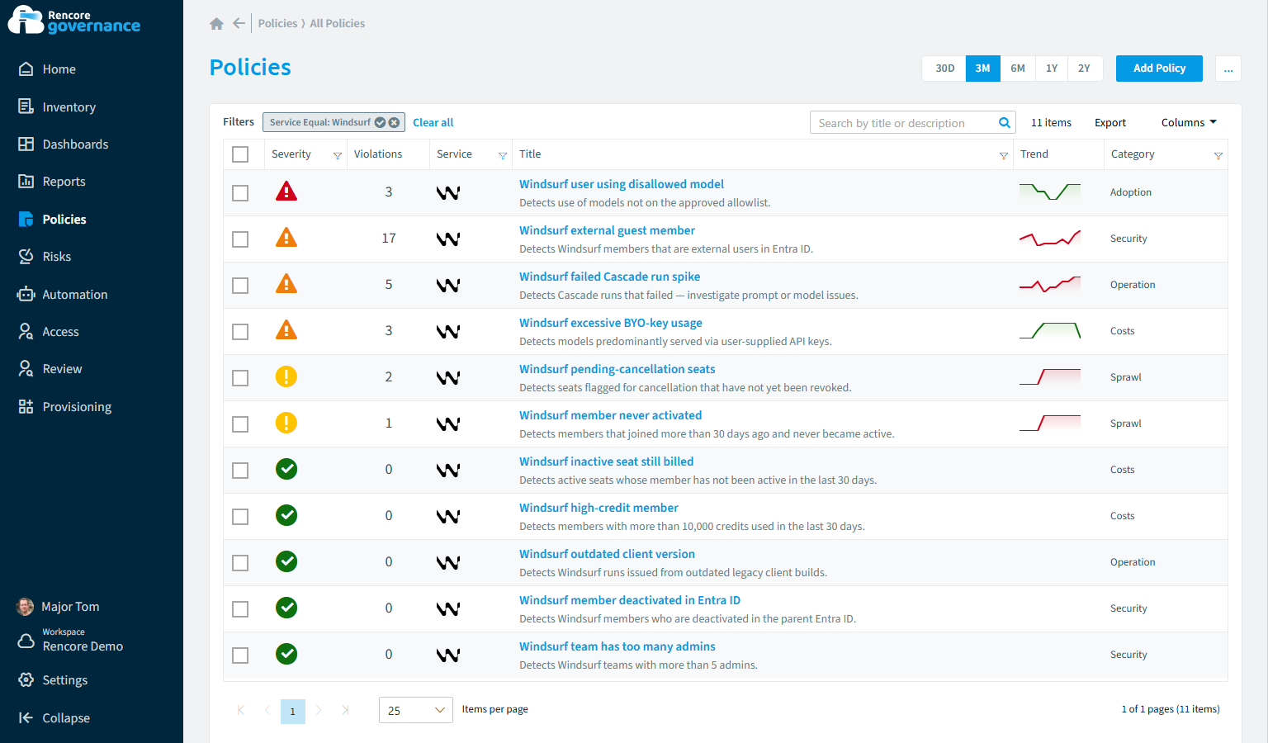Viewport: 1268px width, 743px height.
Task: Open the home breadcrumb icon
Action: tap(216, 24)
